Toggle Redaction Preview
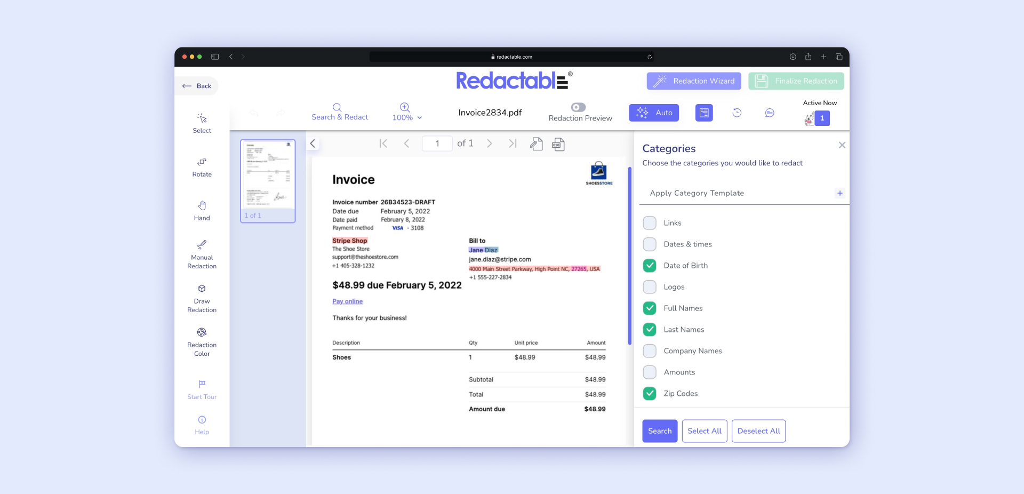This screenshot has width=1024, height=494. 578,107
